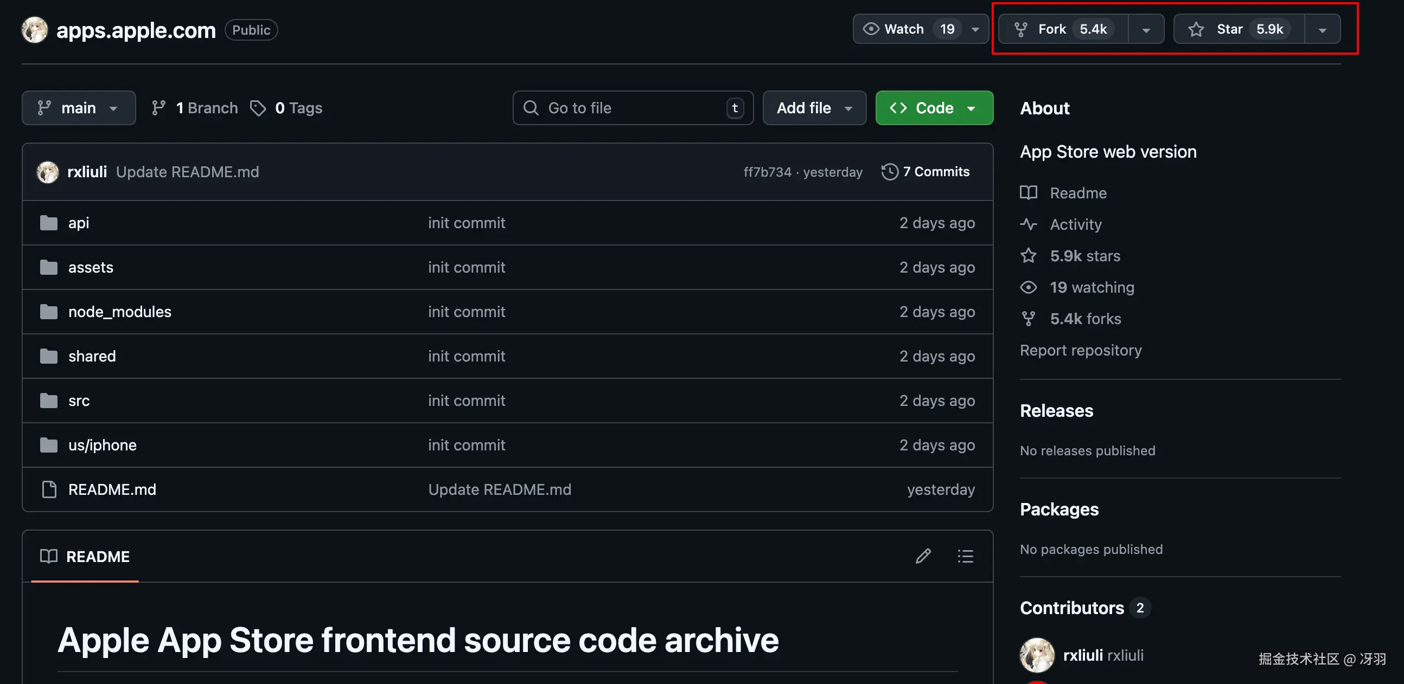Click the README.md file icon

(x=49, y=489)
